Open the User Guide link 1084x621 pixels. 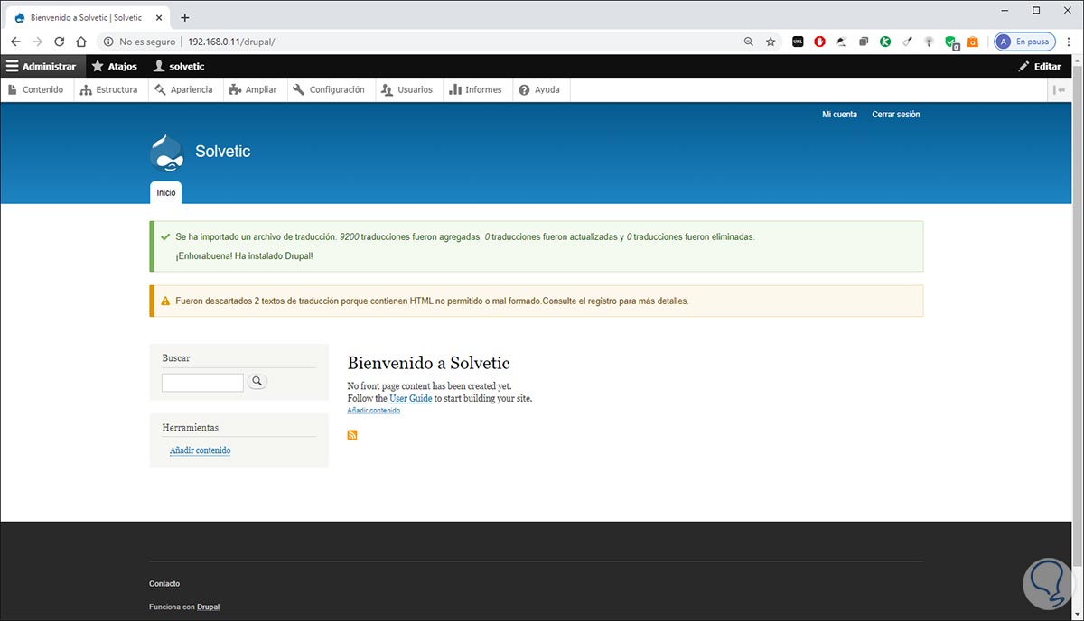coord(411,398)
